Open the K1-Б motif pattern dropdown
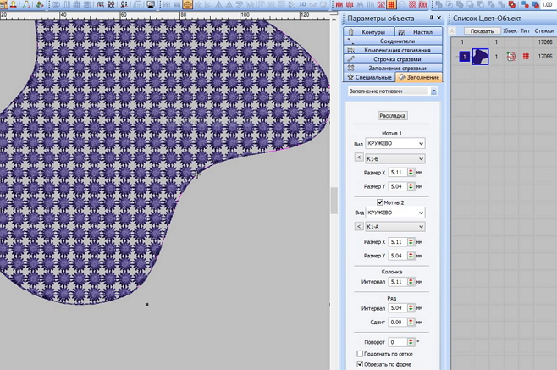The image size is (557, 370). coord(394,157)
